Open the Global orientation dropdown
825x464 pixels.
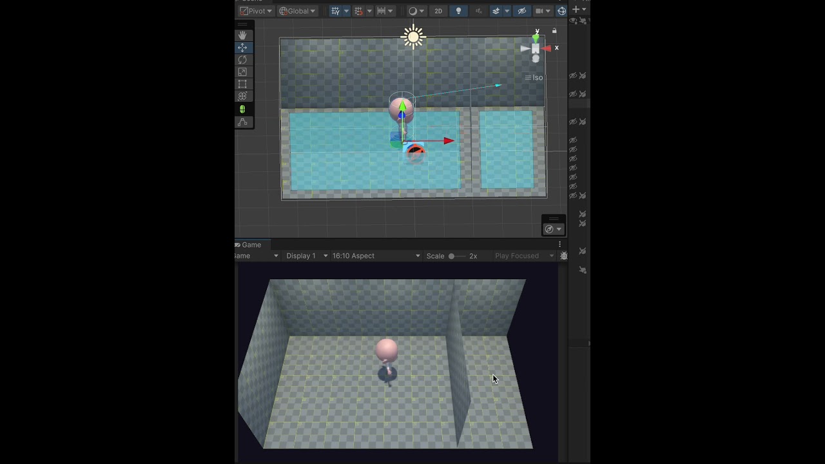pos(296,11)
